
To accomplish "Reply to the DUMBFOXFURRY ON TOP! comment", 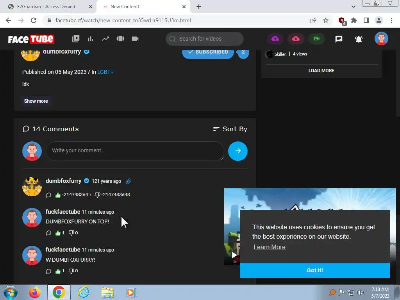I will 48,233.
